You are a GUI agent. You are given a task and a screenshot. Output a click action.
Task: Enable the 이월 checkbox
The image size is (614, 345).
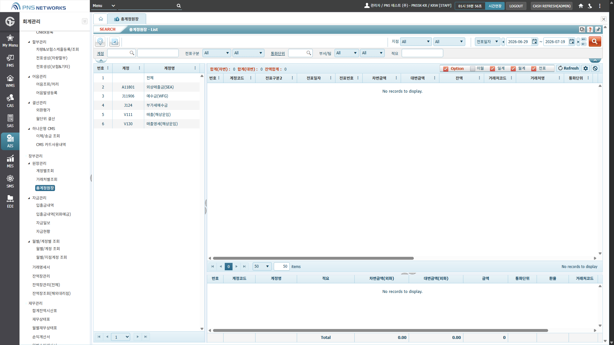pos(472,69)
